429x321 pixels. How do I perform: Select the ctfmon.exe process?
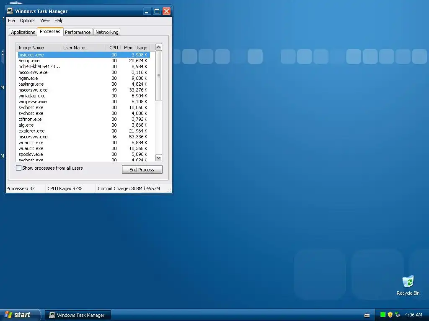click(84, 119)
